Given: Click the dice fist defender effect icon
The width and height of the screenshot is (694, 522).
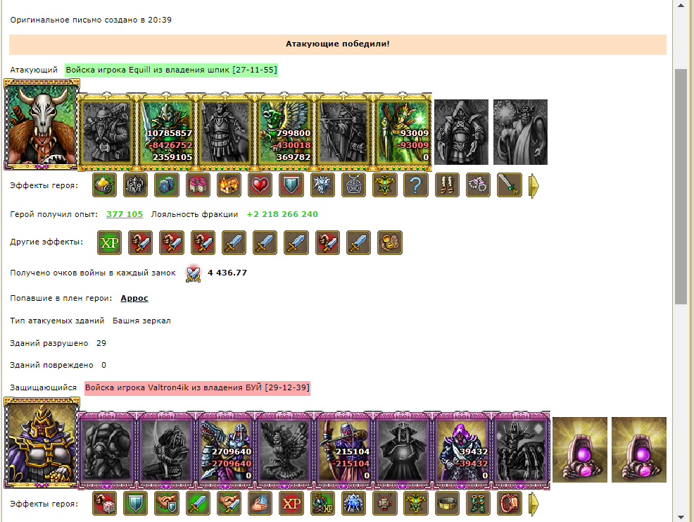Looking at the screenshot, I should (x=104, y=504).
